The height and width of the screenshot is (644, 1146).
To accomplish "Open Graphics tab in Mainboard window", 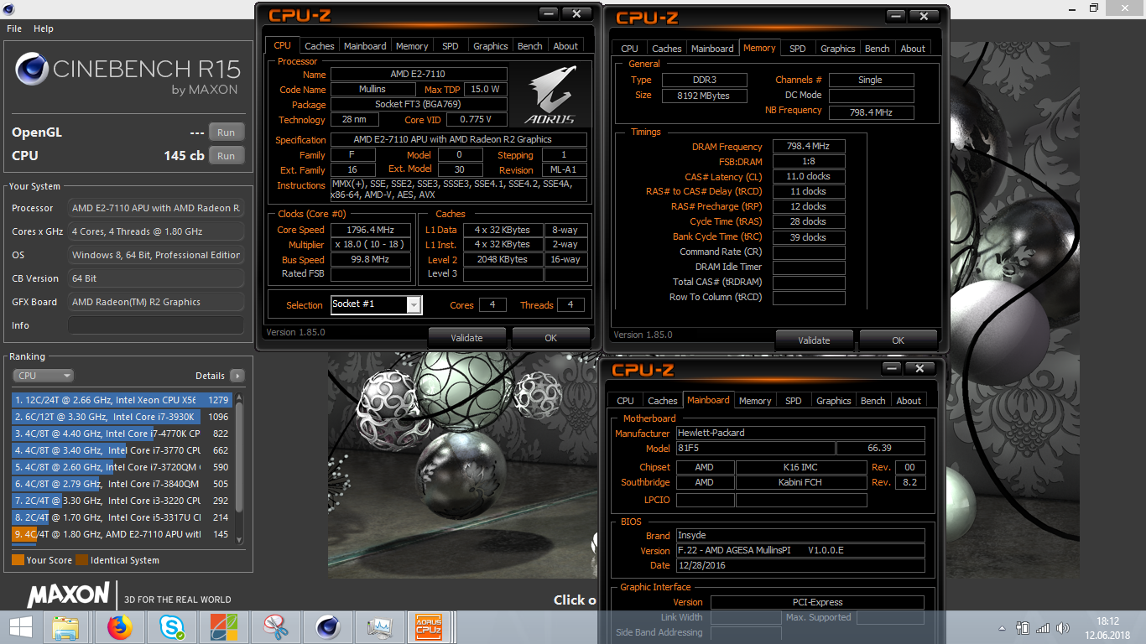I will click(x=833, y=401).
